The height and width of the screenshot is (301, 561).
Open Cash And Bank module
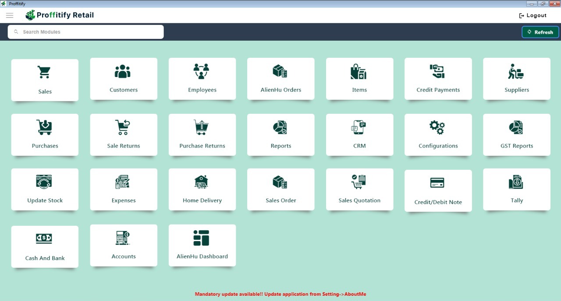45,247
